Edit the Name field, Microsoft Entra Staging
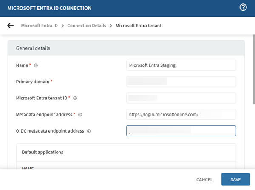This screenshot has width=255, height=190. click(x=181, y=65)
